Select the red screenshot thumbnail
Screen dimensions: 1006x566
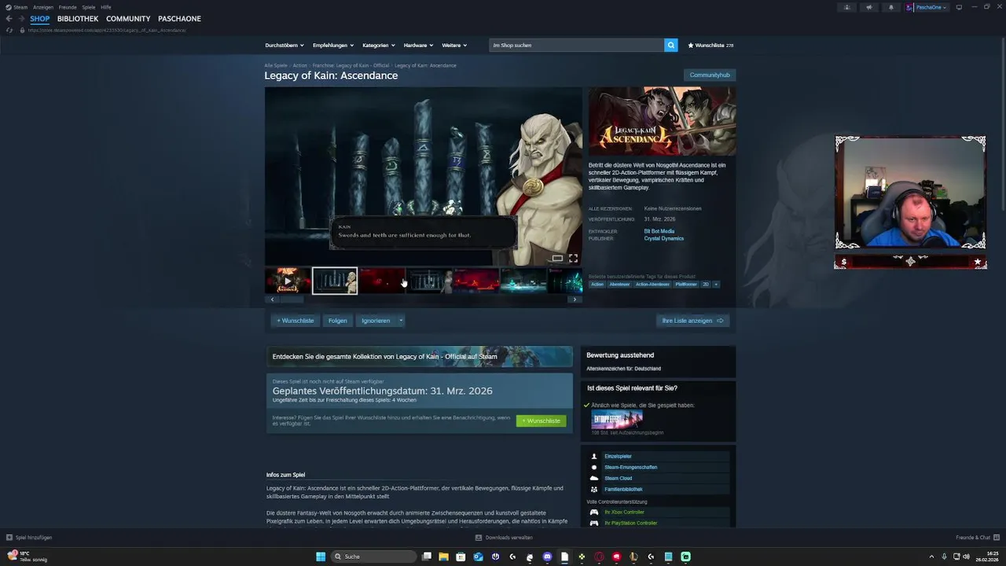pos(382,281)
